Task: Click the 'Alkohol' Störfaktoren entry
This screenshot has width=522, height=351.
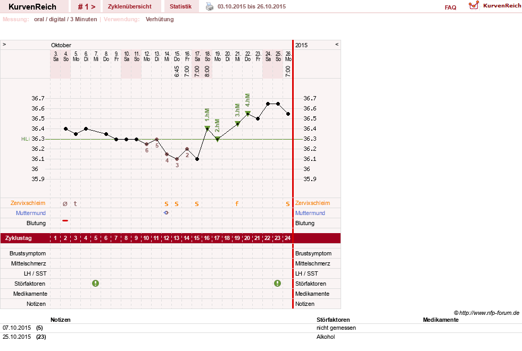Action: coord(326,337)
